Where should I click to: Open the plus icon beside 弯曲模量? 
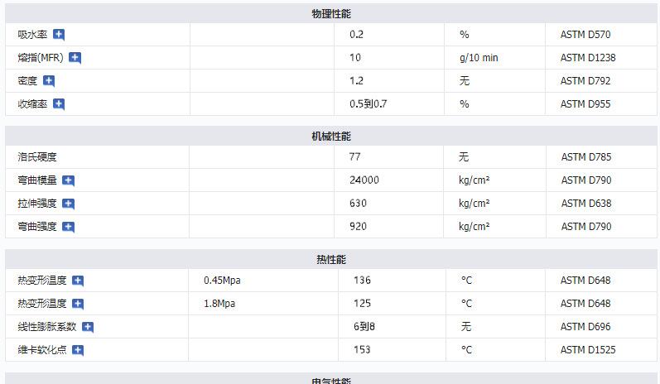[69, 180]
